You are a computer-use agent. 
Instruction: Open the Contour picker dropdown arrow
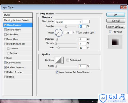62,60
